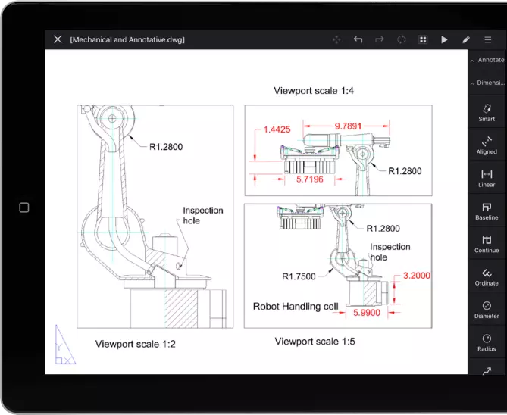Click the file name Mechanical and Annotative.dwg
Viewport: 507px width, 415px height.
click(x=127, y=39)
